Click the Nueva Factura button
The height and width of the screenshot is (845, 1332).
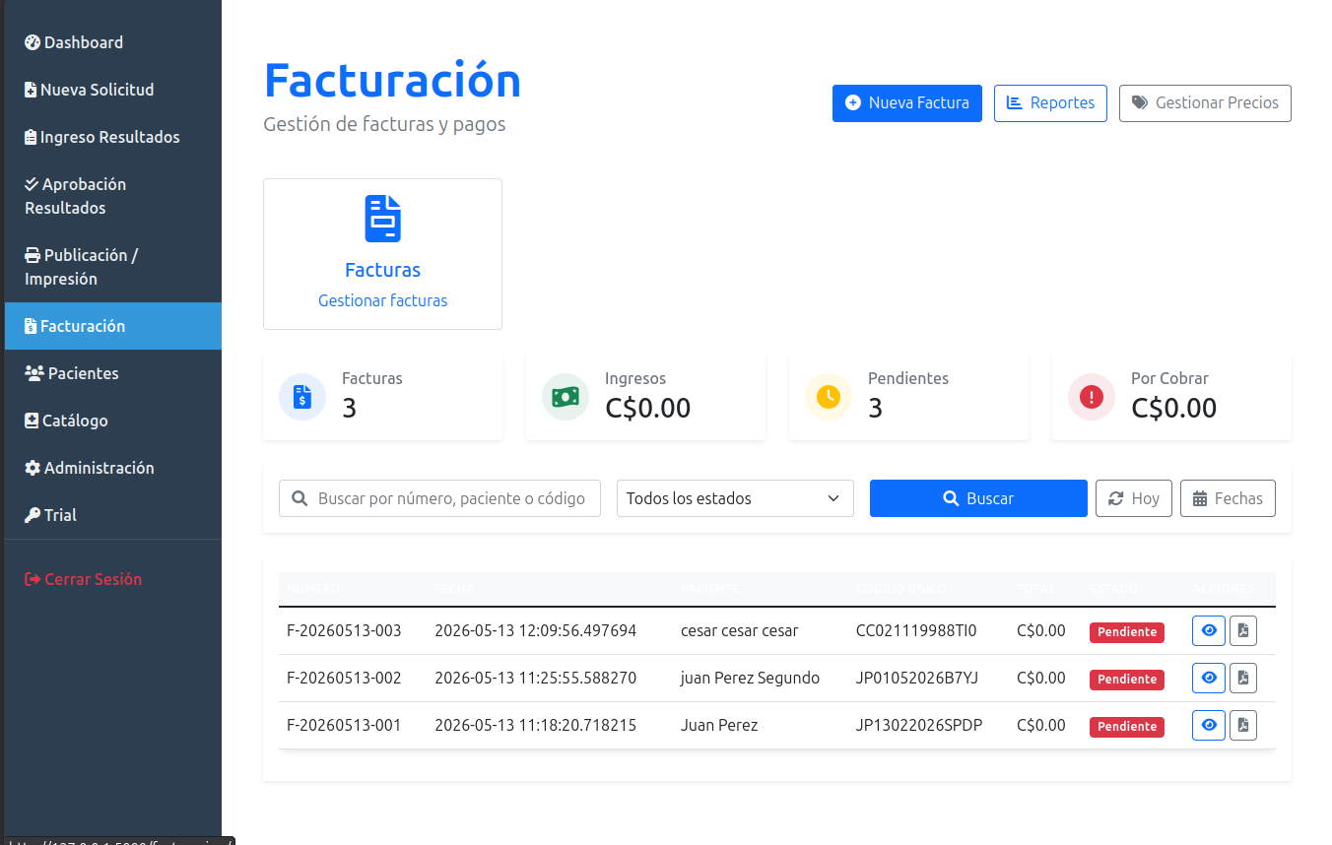907,102
